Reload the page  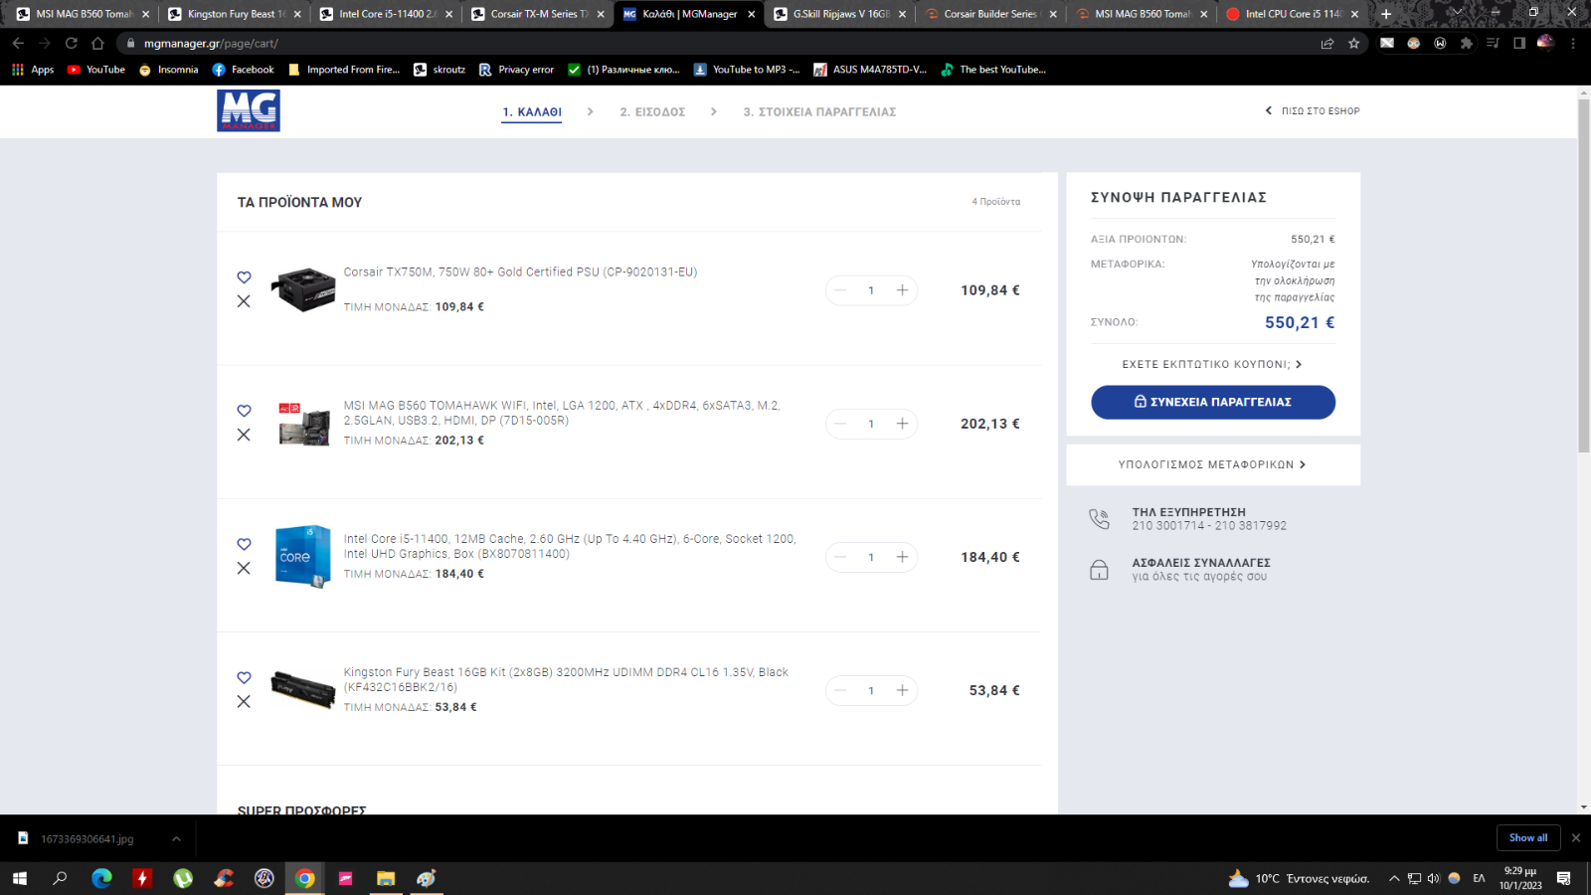[72, 43]
